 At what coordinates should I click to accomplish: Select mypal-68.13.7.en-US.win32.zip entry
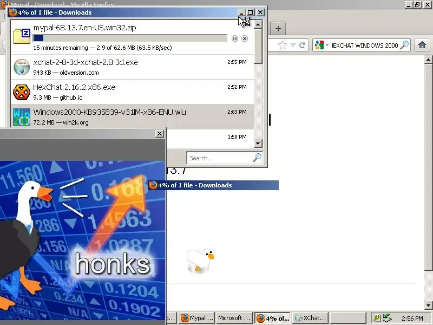(x=132, y=37)
